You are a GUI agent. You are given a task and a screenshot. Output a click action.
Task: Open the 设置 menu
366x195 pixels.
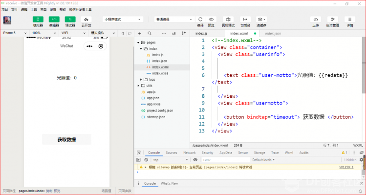(53, 10)
